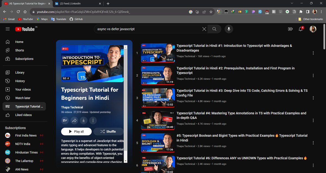The width and height of the screenshot is (326, 173).
Task: Select Typescript Tutorial playlist in sidebar
Action: pos(24,107)
